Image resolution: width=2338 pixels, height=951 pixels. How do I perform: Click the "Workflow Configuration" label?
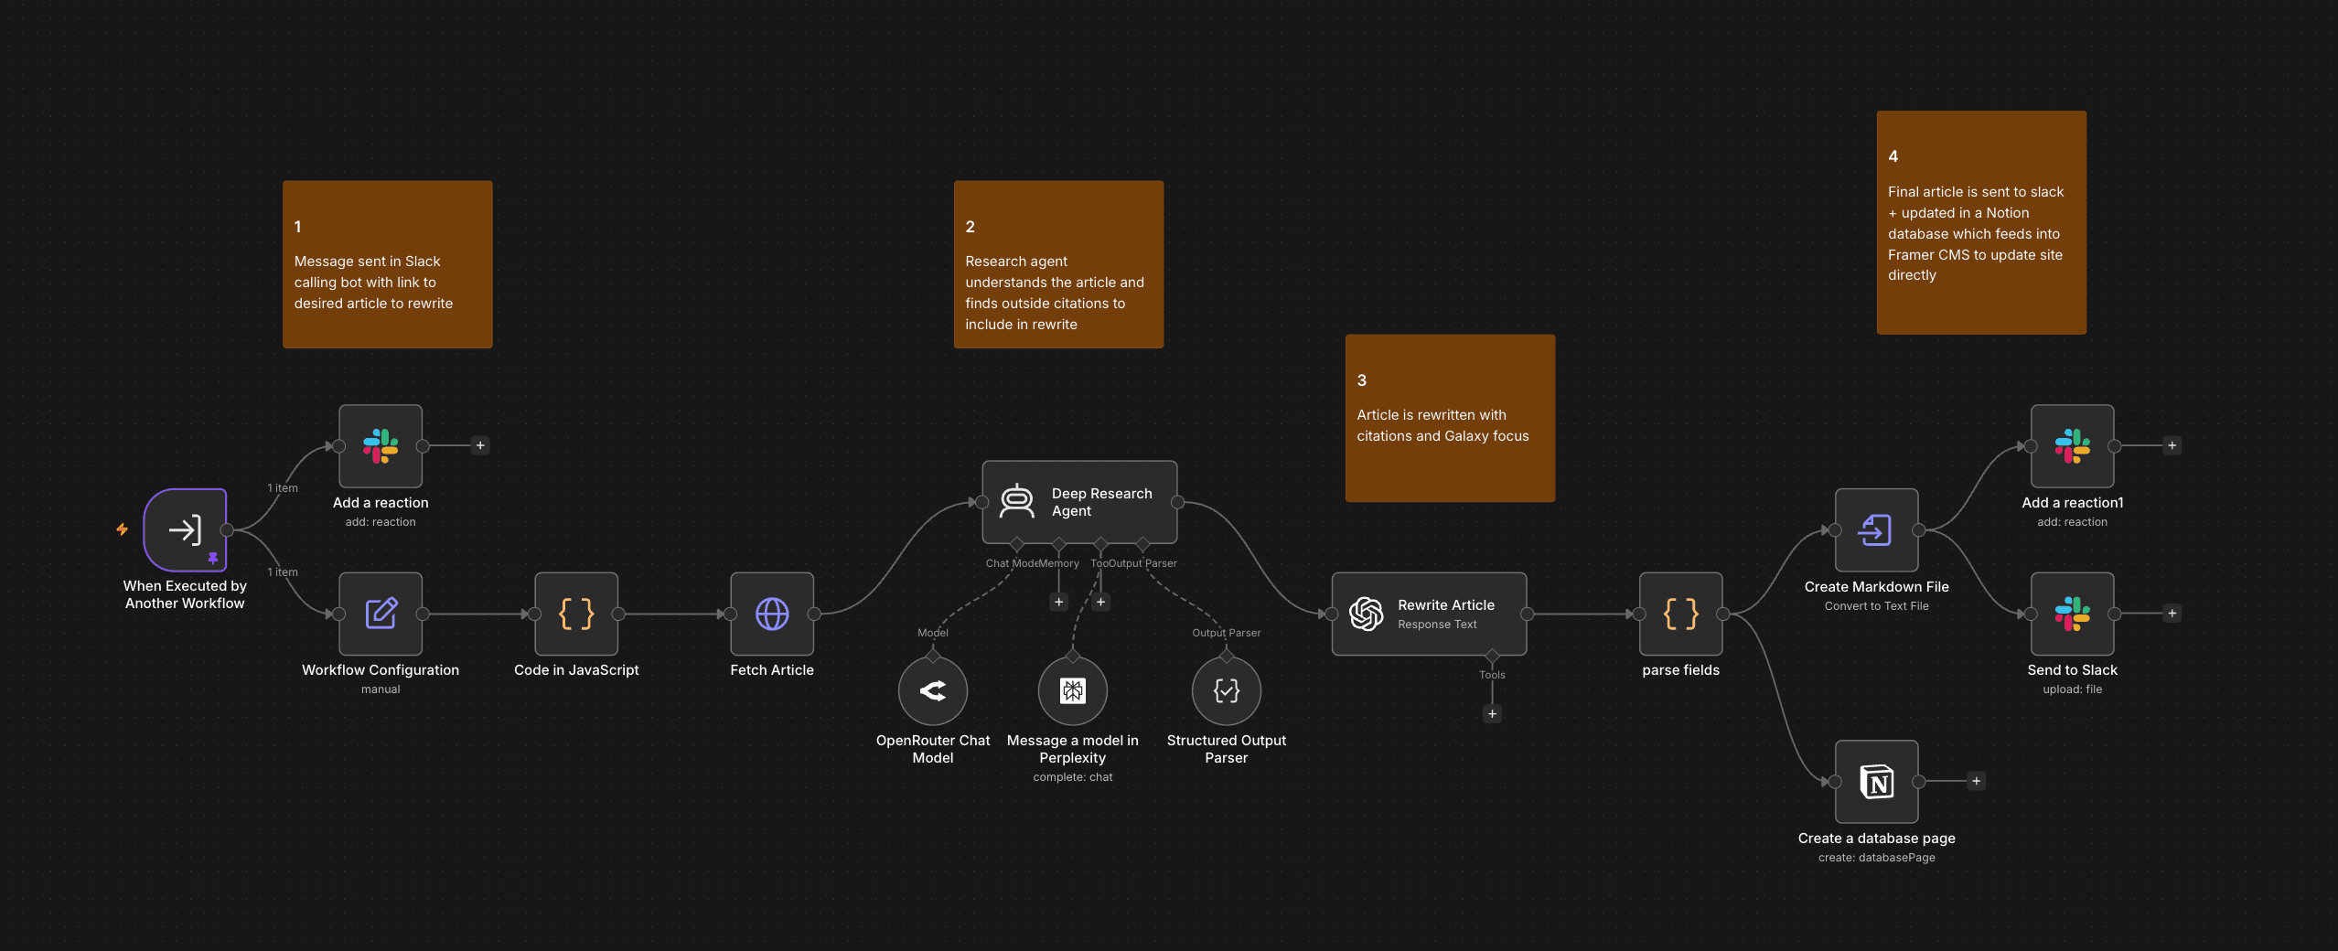[381, 670]
